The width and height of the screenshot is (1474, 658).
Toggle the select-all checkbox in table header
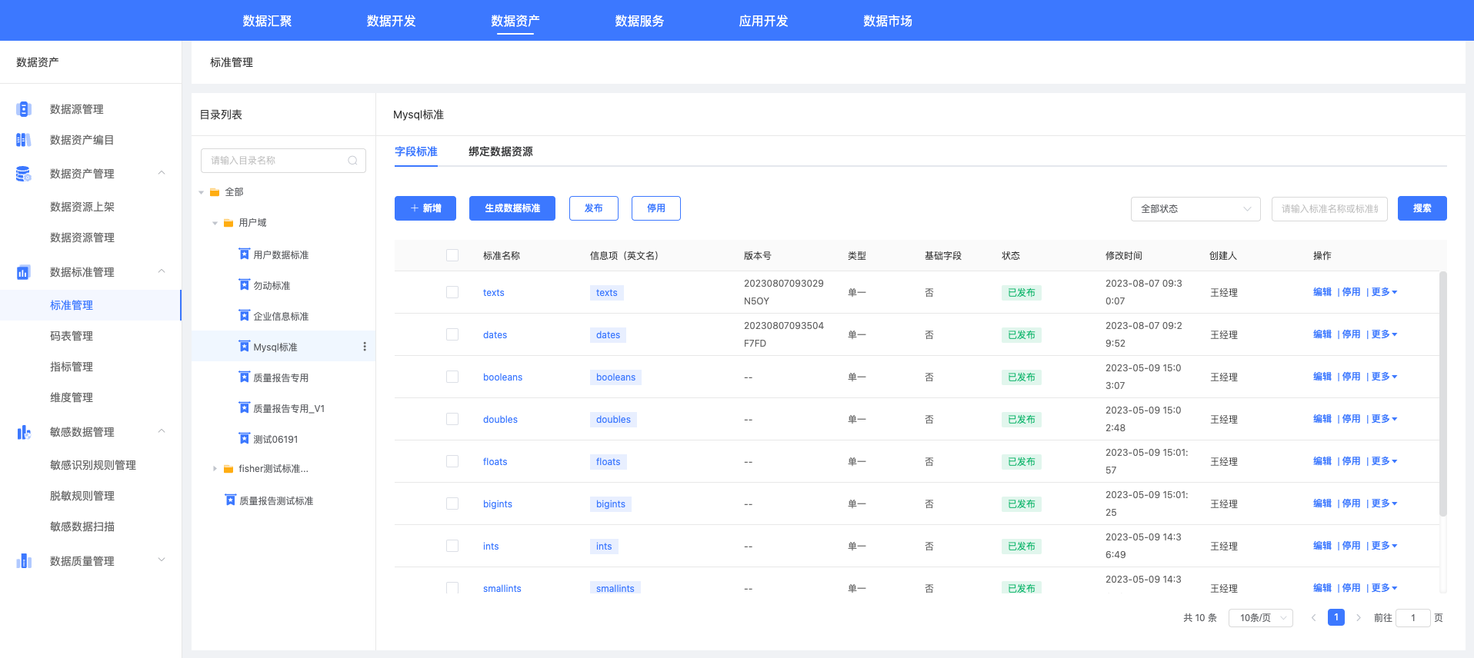tap(452, 255)
